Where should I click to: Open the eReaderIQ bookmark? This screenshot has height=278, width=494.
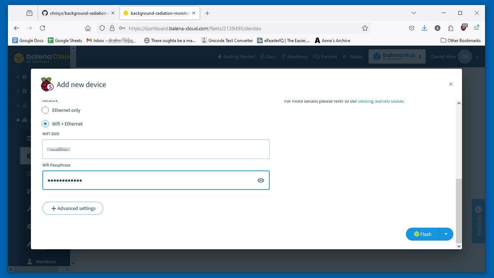point(283,40)
